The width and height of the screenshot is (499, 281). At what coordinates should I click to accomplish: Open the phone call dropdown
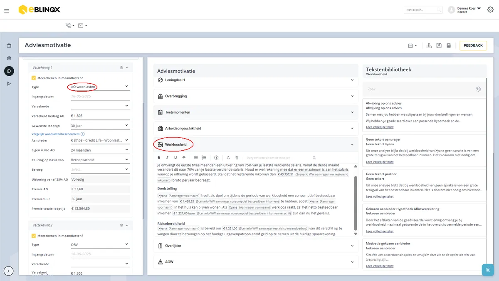pos(70,25)
